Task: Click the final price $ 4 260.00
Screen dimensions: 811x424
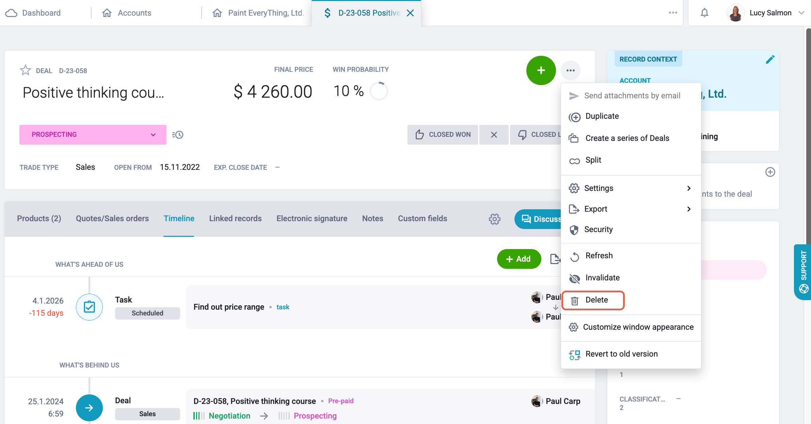Action: 273,92
